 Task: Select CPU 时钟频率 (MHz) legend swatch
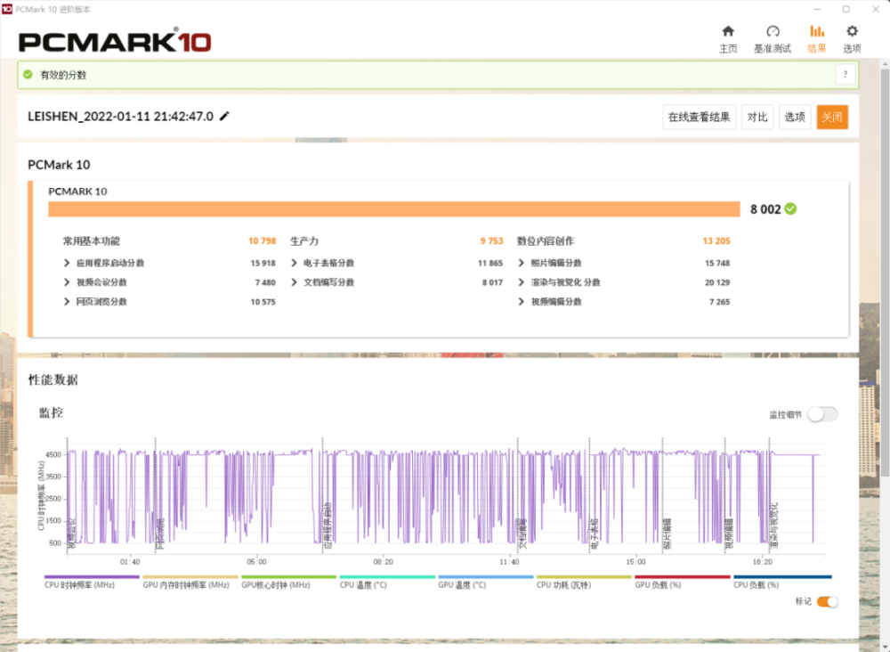pyautogui.click(x=92, y=577)
